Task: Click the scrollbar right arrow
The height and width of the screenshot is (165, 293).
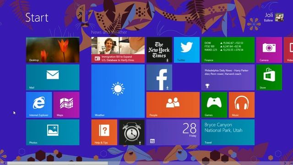Action: pyautogui.click(x=285, y=163)
